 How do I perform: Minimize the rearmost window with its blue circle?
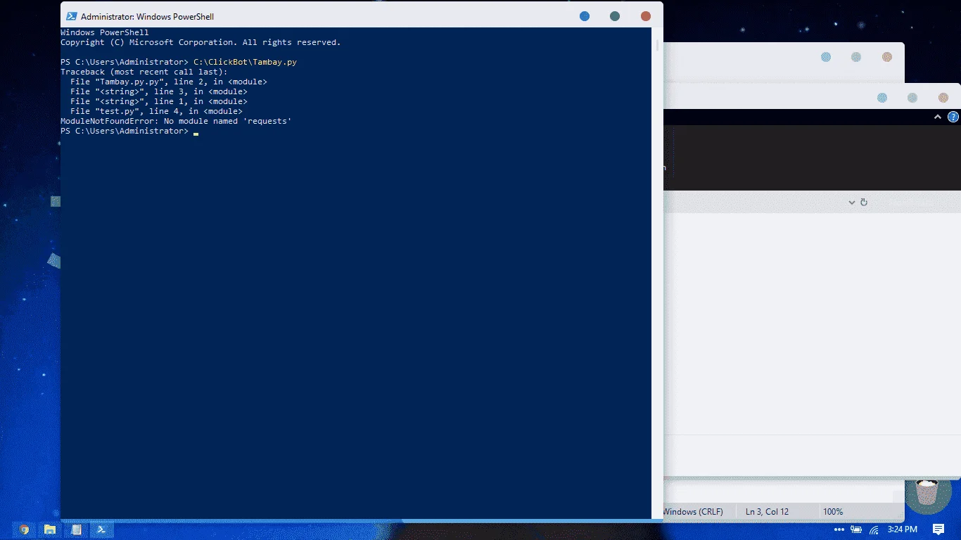coord(826,57)
